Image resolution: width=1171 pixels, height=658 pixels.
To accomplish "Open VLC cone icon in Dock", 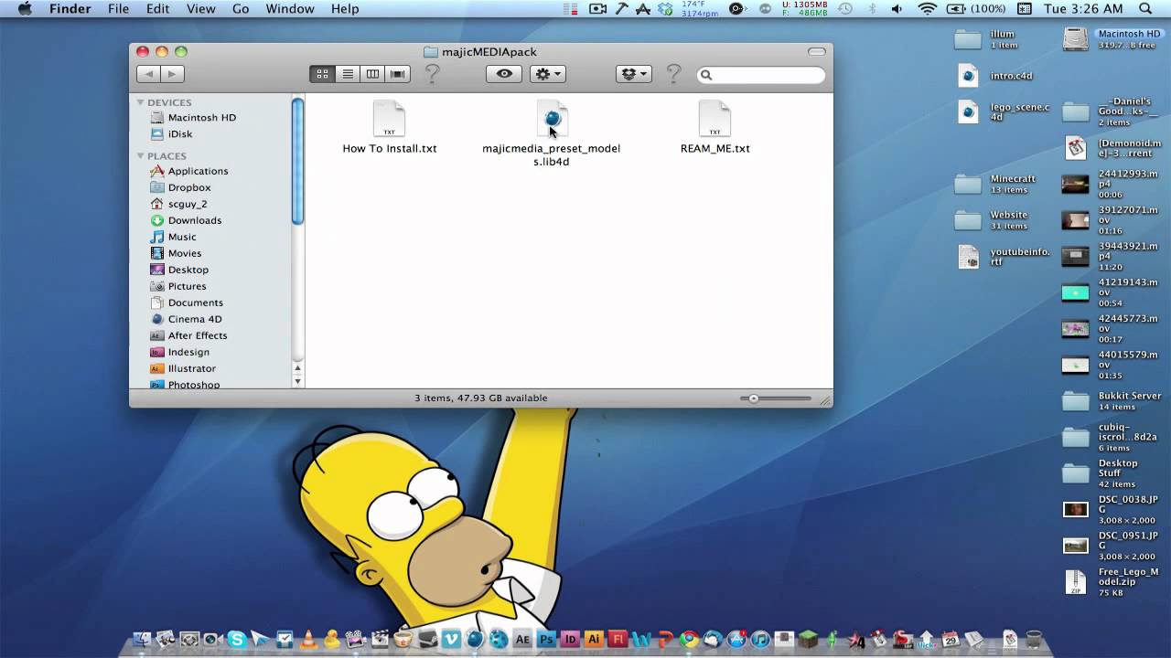I will coord(308,640).
